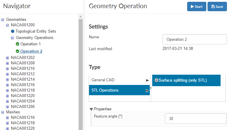Collapse the Geometries tree node
Screen dimensions: 230x130
click(3, 19)
